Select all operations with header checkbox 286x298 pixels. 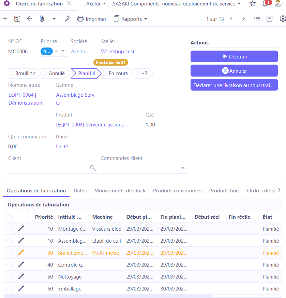point(9,217)
